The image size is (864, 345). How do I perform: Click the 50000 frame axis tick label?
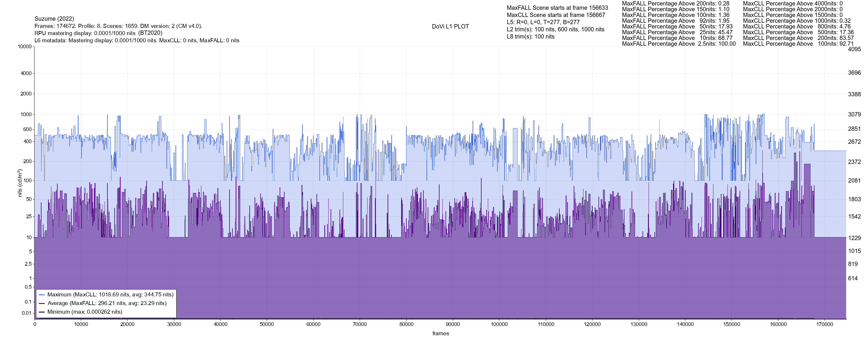[x=267, y=324]
